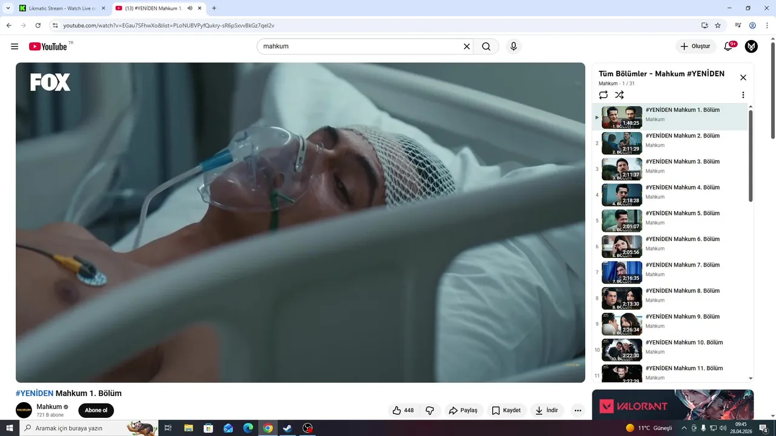
Task: Click the #YENİDEN hashtag in title
Action: coord(35,393)
